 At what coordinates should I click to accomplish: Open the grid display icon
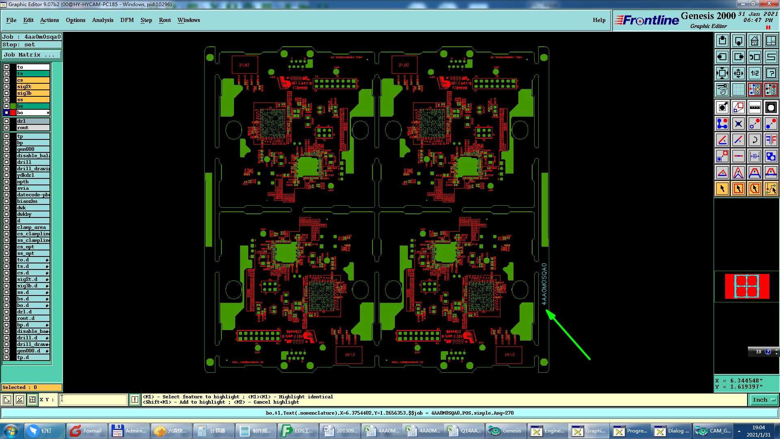738,89
